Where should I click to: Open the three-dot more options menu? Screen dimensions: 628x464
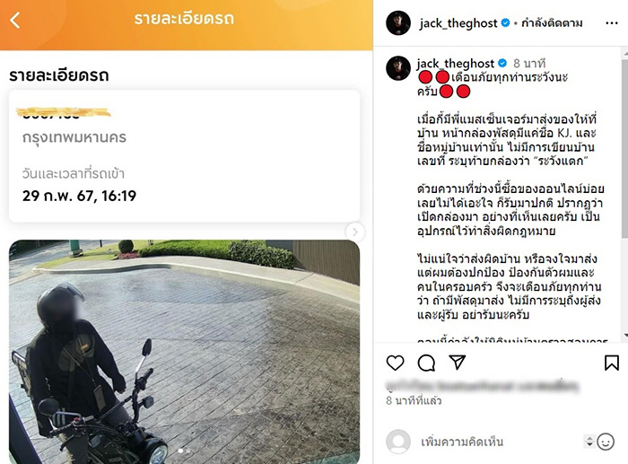coord(612,23)
